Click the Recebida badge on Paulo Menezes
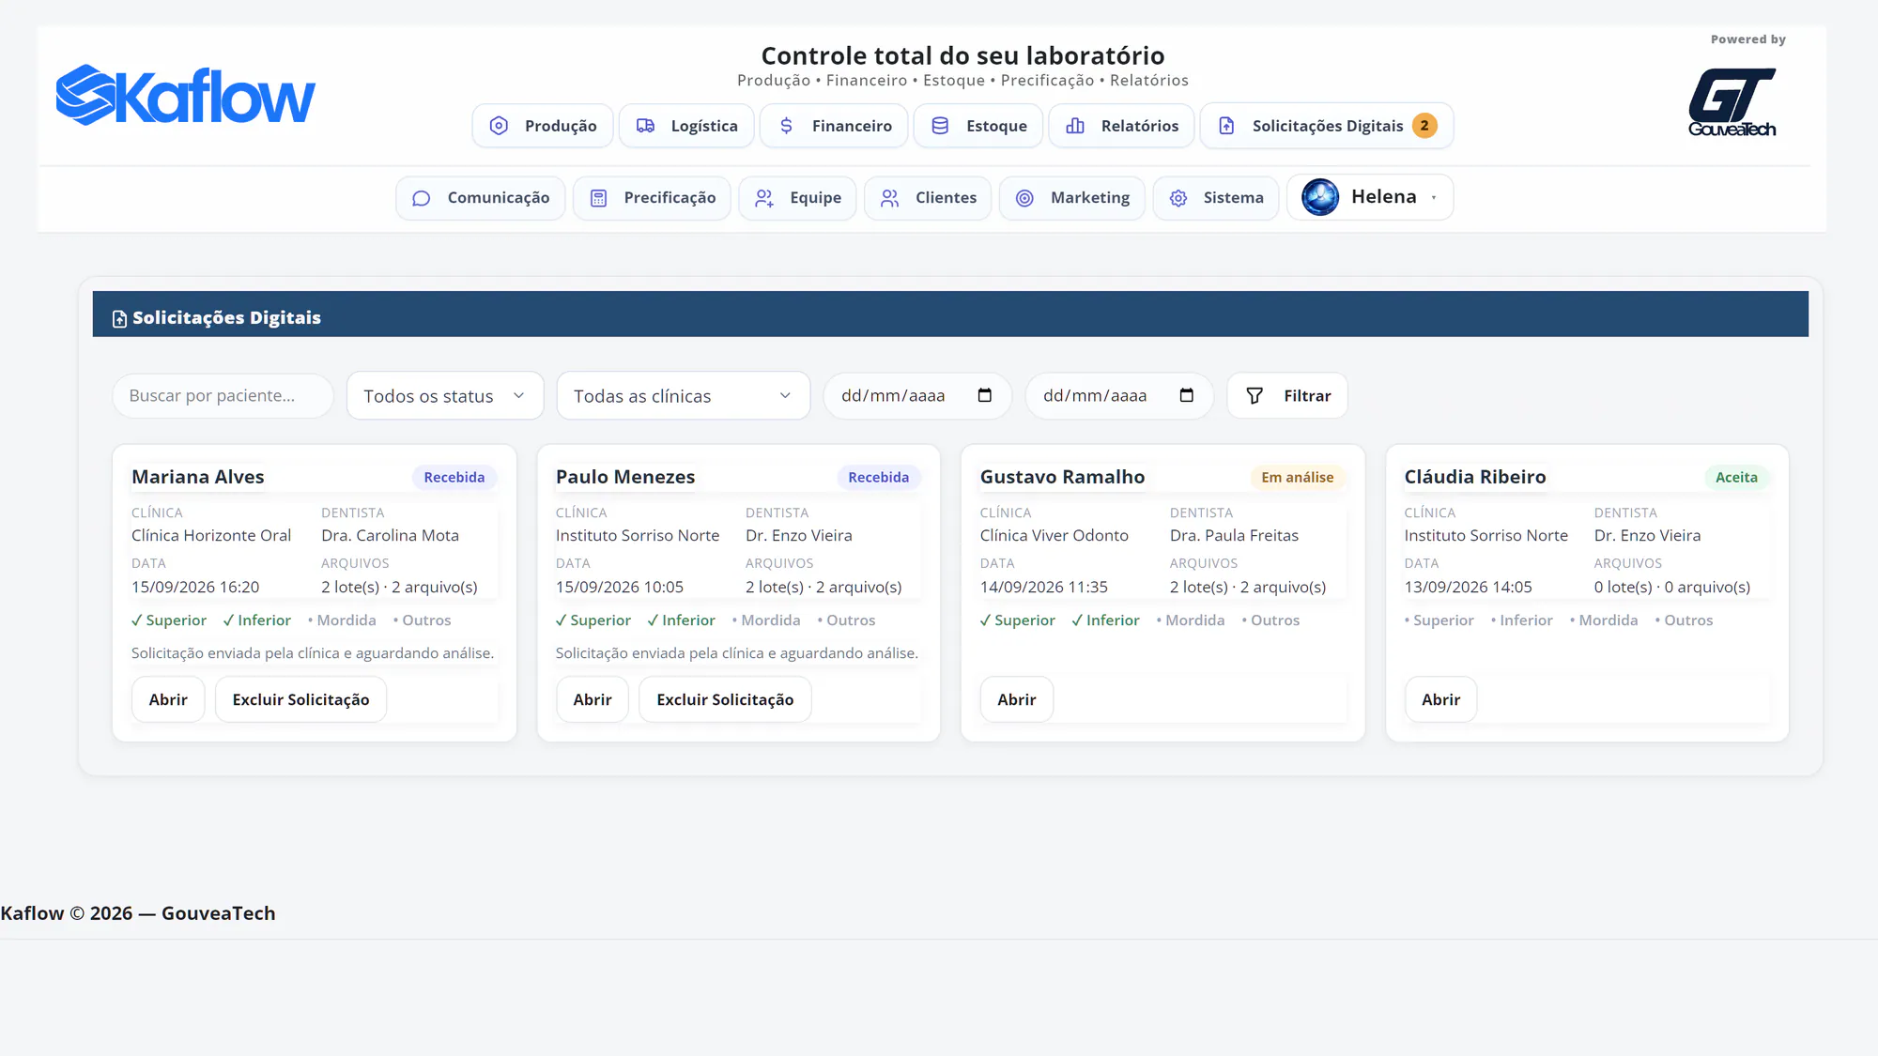 [879, 477]
